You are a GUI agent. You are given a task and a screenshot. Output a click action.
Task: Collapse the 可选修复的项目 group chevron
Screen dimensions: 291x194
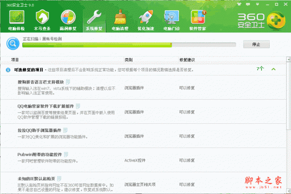(274, 69)
